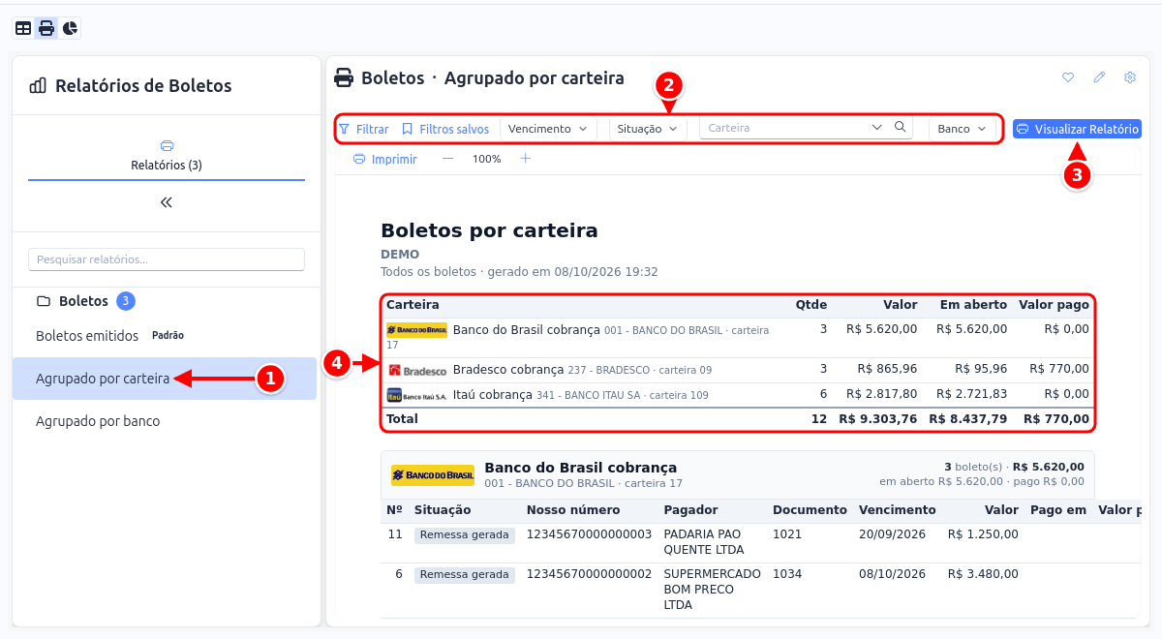Click payer PADARIA PAO QUENTE LTDA

(704, 542)
